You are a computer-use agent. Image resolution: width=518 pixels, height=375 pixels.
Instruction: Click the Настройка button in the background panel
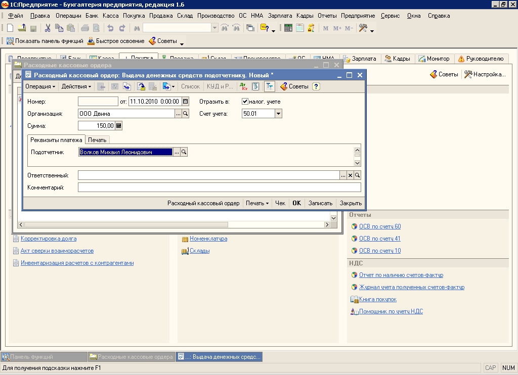[485, 74]
